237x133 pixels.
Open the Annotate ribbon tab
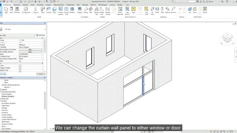[40, 5]
